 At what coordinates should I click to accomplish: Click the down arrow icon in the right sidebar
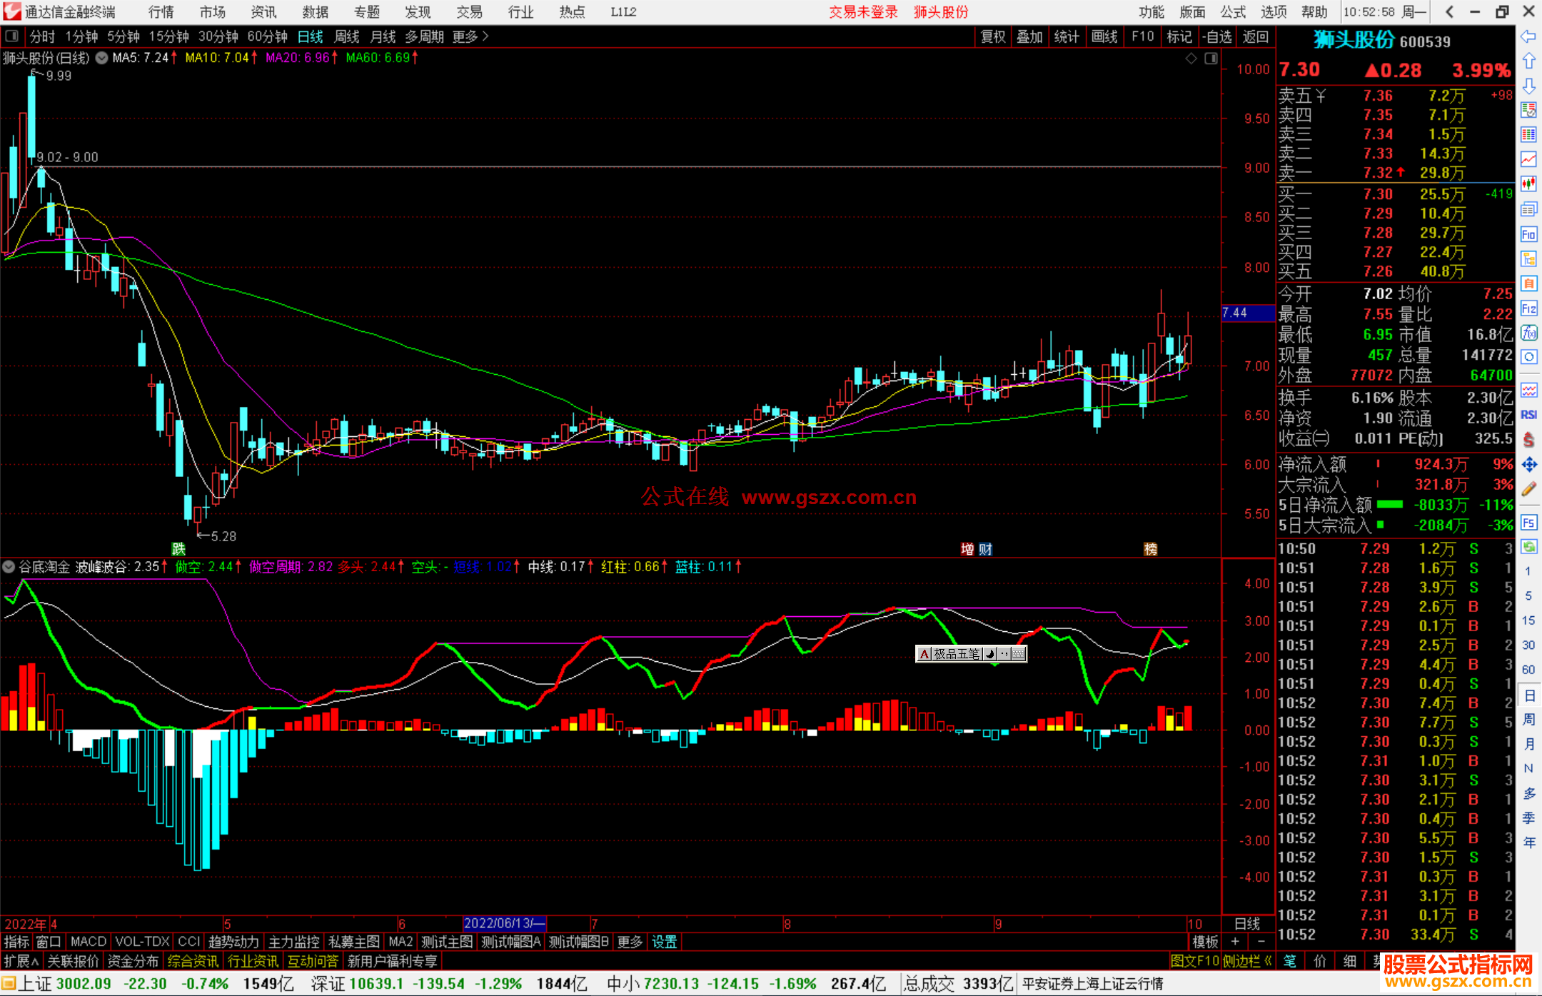click(x=1528, y=86)
